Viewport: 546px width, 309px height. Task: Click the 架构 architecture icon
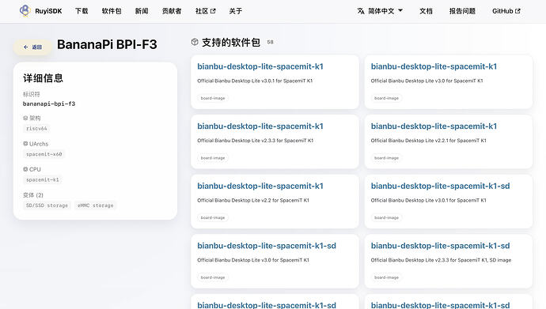(25, 119)
